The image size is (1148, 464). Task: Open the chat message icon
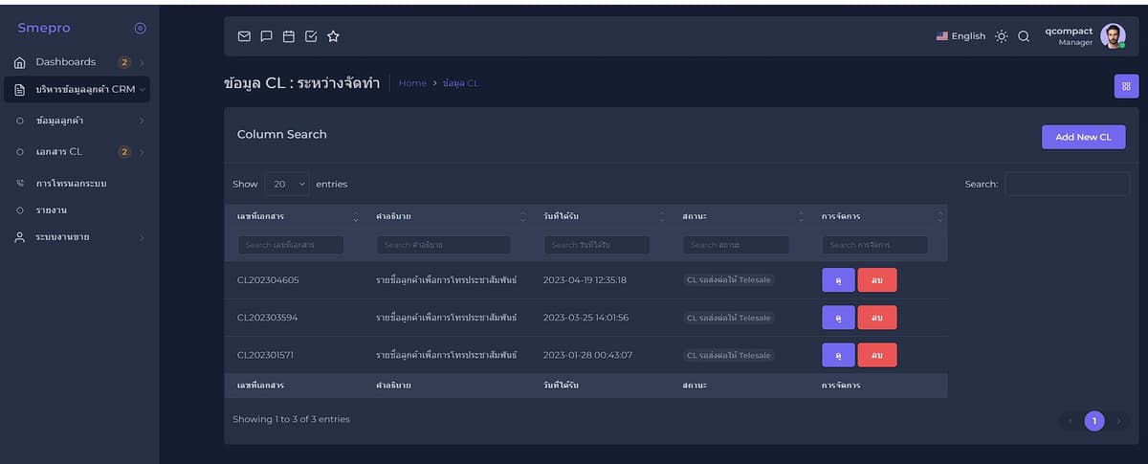coord(266,36)
